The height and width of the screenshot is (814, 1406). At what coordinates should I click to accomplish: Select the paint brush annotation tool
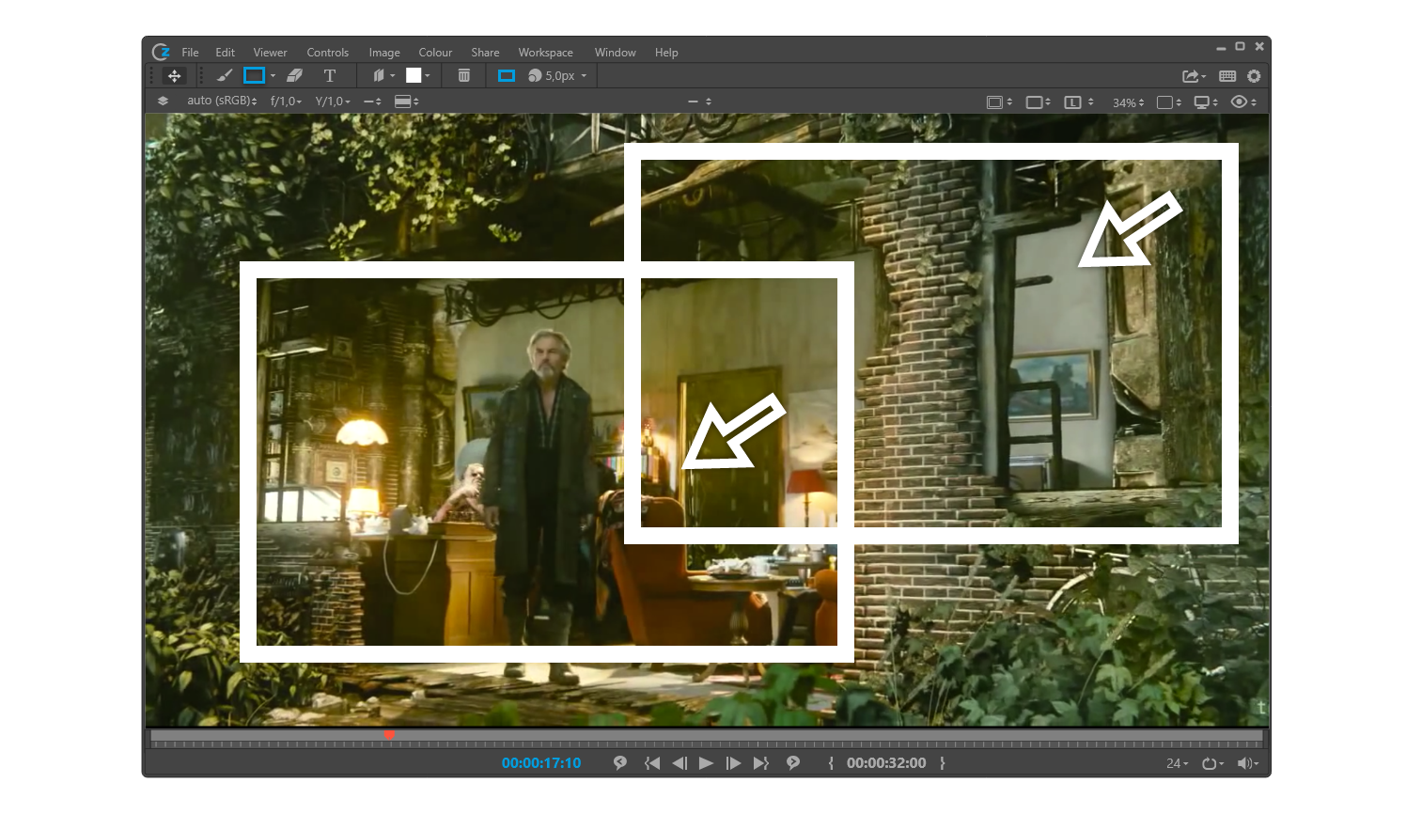[x=224, y=76]
